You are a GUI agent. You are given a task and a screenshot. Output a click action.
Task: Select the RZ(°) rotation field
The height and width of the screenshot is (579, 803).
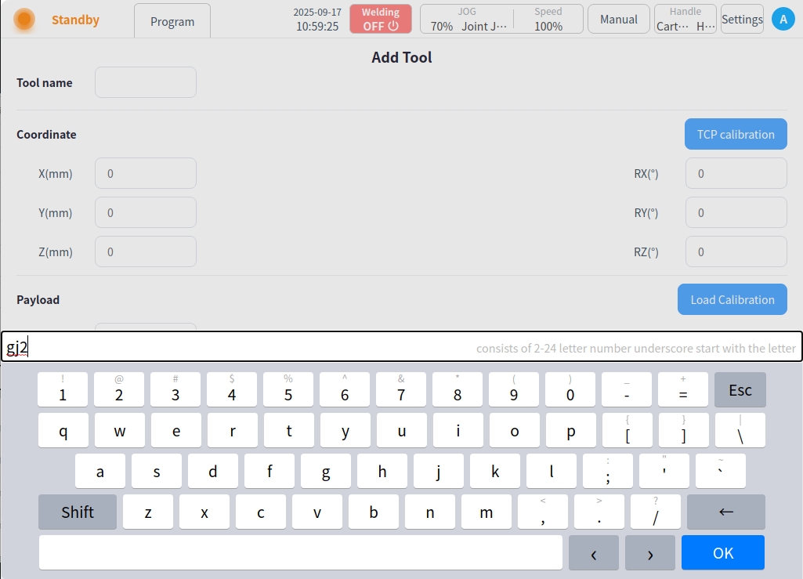[x=736, y=252]
